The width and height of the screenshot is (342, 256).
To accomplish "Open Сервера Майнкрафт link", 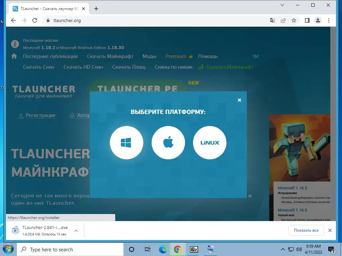I will tap(226, 67).
